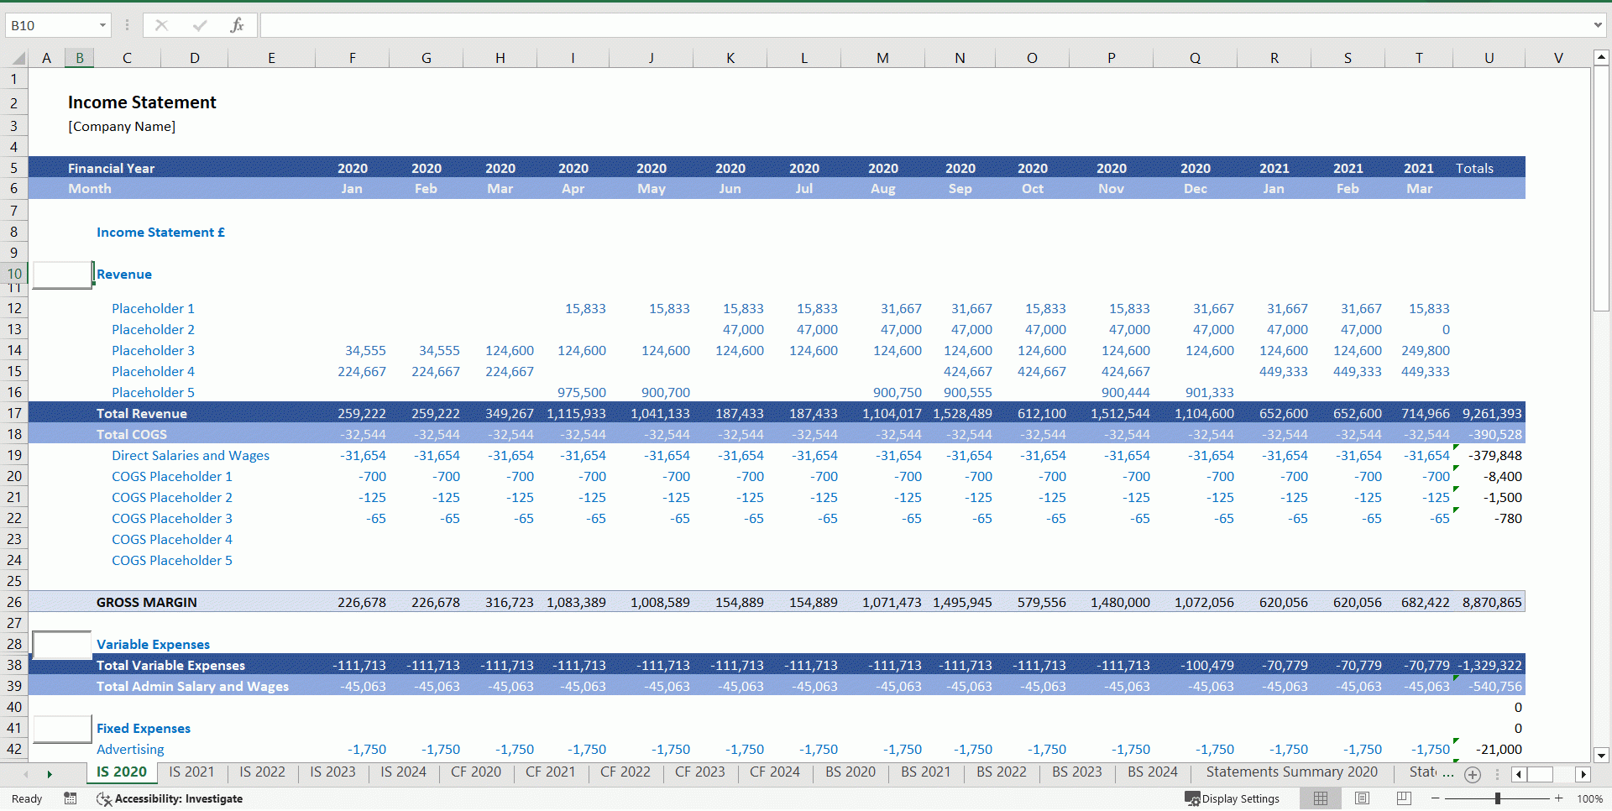1612x811 pixels.
Task: Switch to Normal view mode
Action: tap(1321, 798)
